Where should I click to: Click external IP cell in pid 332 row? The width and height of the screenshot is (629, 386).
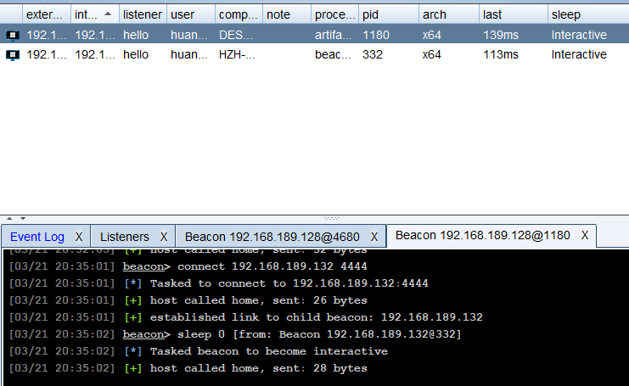point(47,54)
